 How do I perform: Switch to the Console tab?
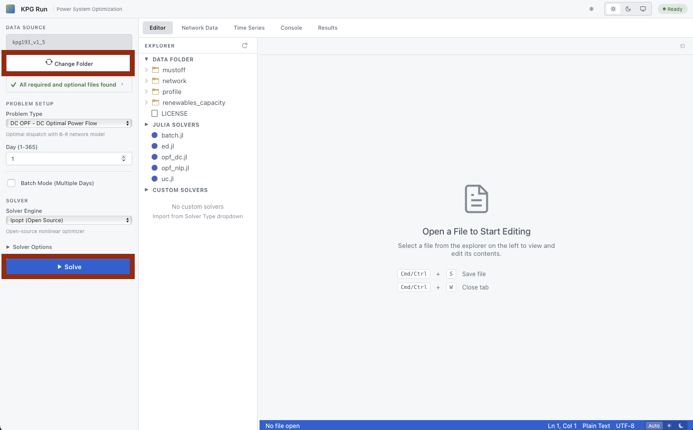[x=291, y=28]
